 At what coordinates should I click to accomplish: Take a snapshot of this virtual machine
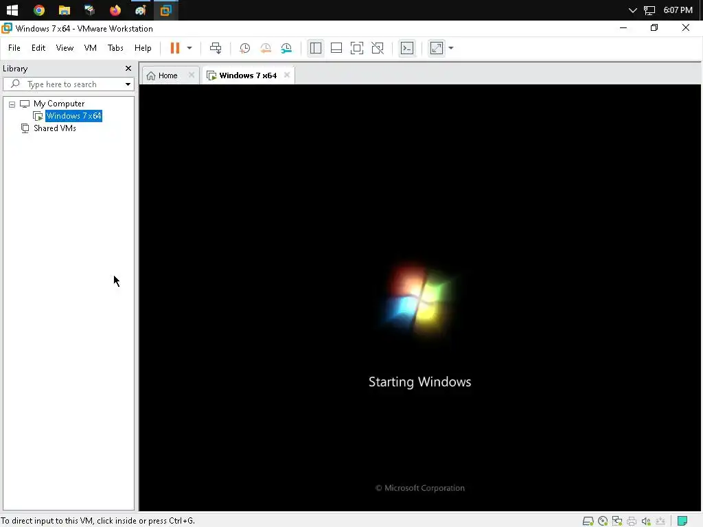(245, 48)
